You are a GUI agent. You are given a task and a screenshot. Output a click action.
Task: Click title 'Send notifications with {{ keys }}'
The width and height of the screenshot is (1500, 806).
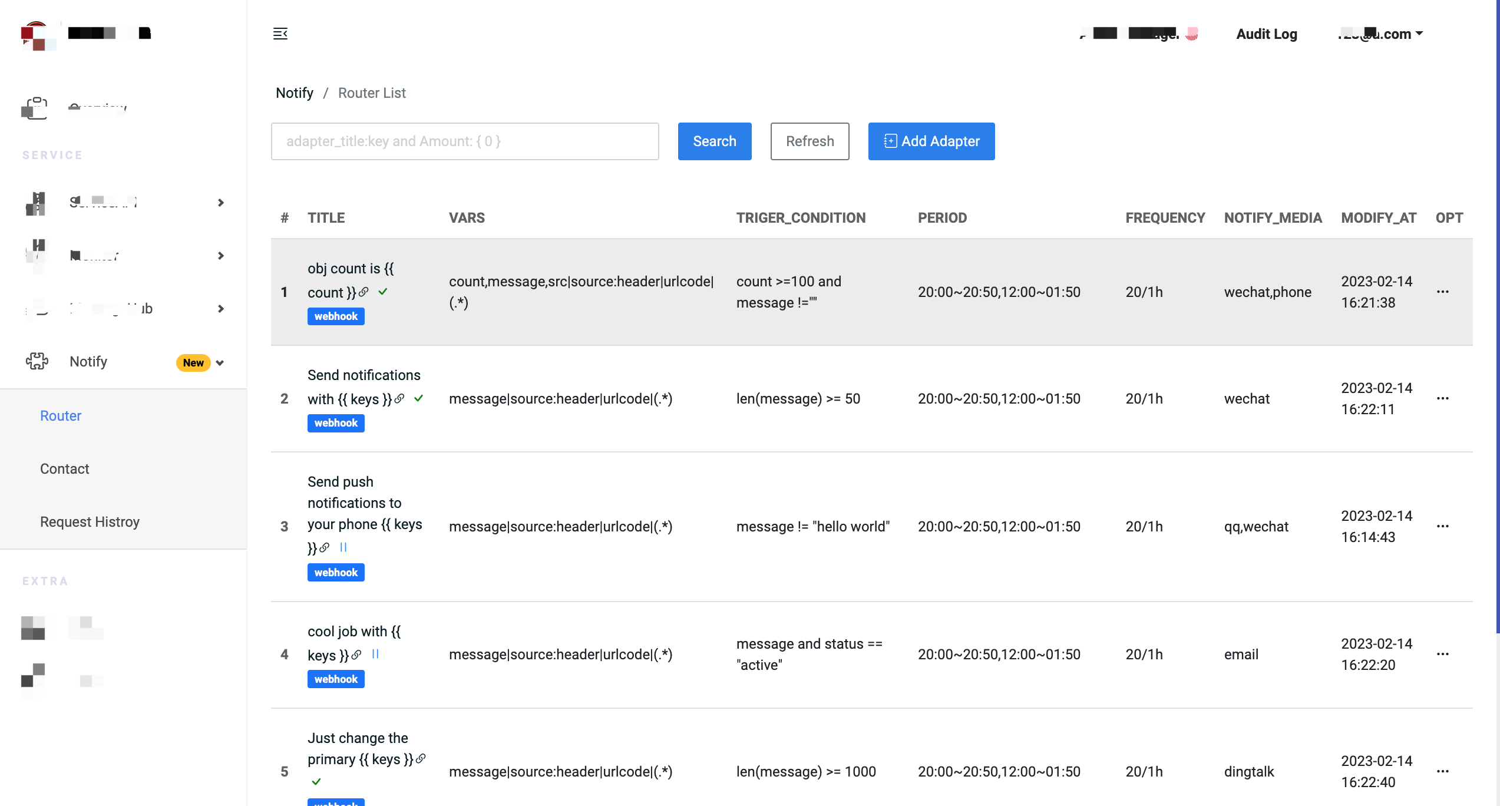point(364,387)
